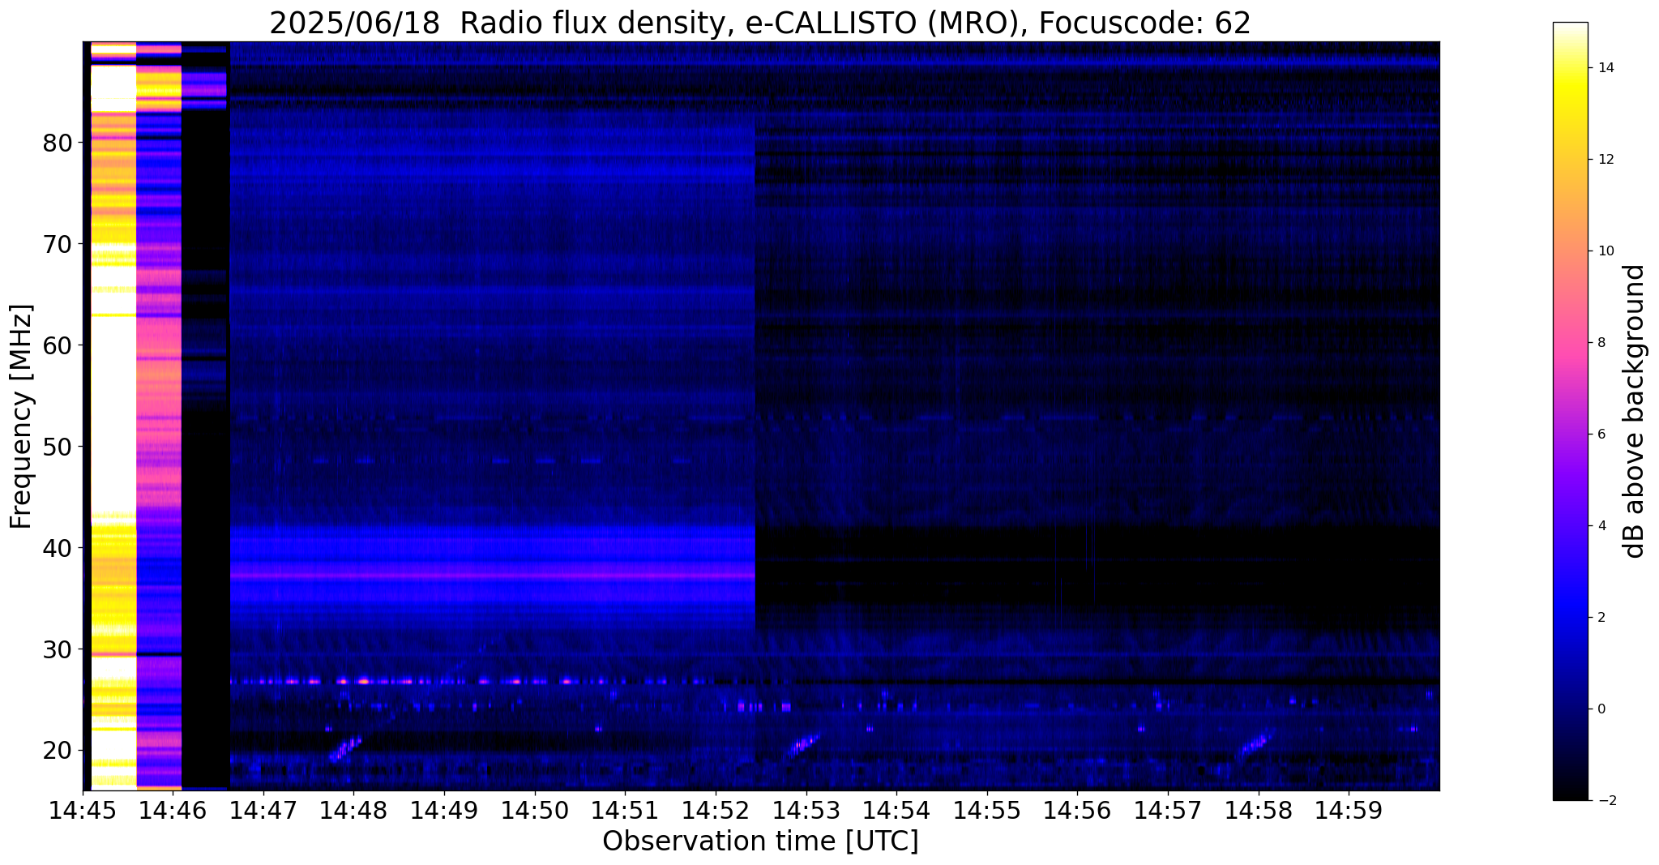Click the colorbar tick label 10
1659x865 pixels.
pyautogui.click(x=1606, y=251)
